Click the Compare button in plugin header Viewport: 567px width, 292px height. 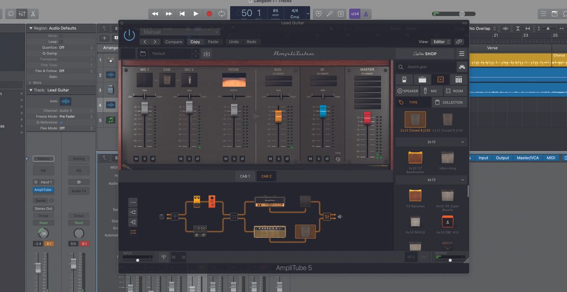(x=173, y=42)
